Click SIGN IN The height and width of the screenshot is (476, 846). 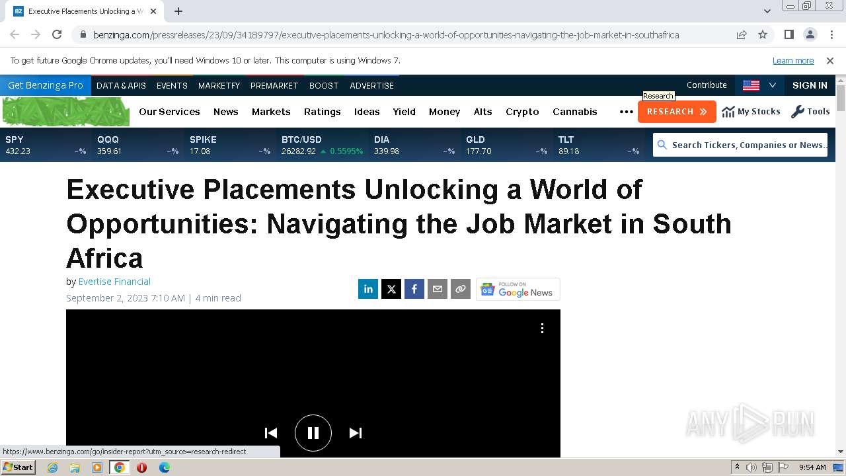(x=810, y=85)
